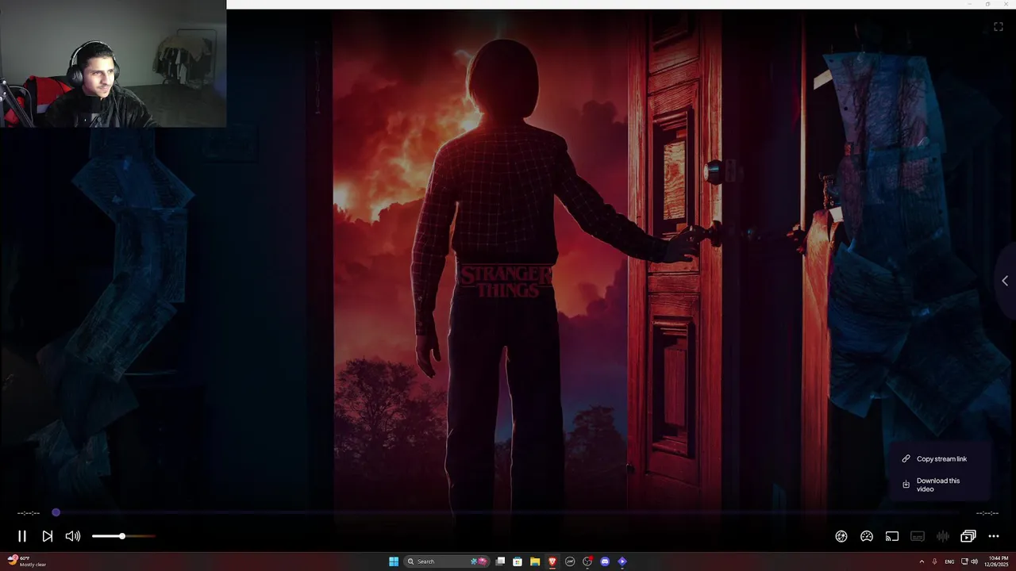This screenshot has height=571, width=1016.
Task: Close the three-dots more options menu
Action: click(x=994, y=536)
